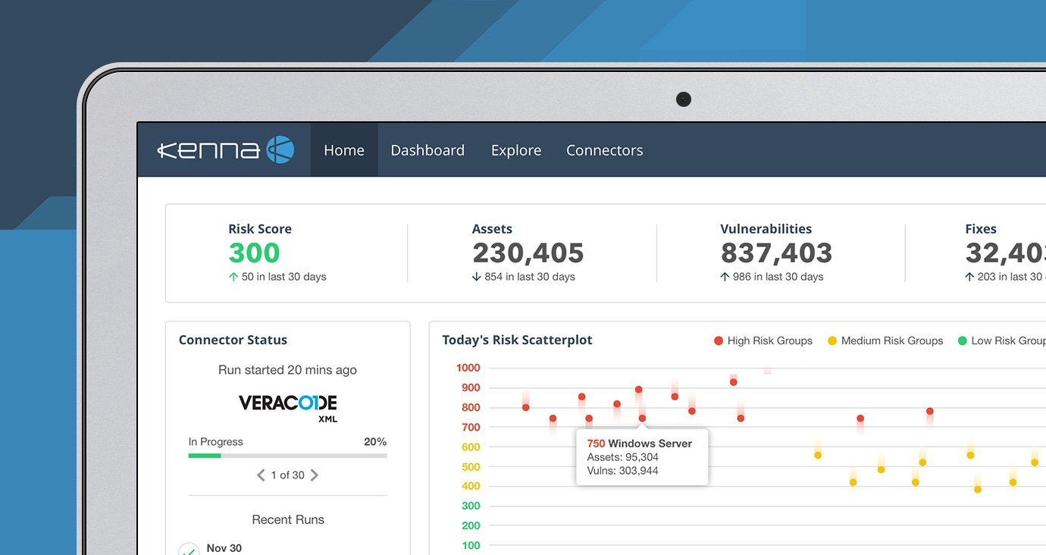Click the 500 axis label

471,467
